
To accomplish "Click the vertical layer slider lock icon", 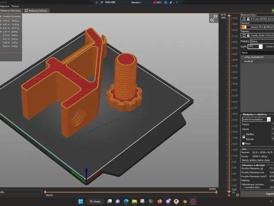I will [229, 195].
